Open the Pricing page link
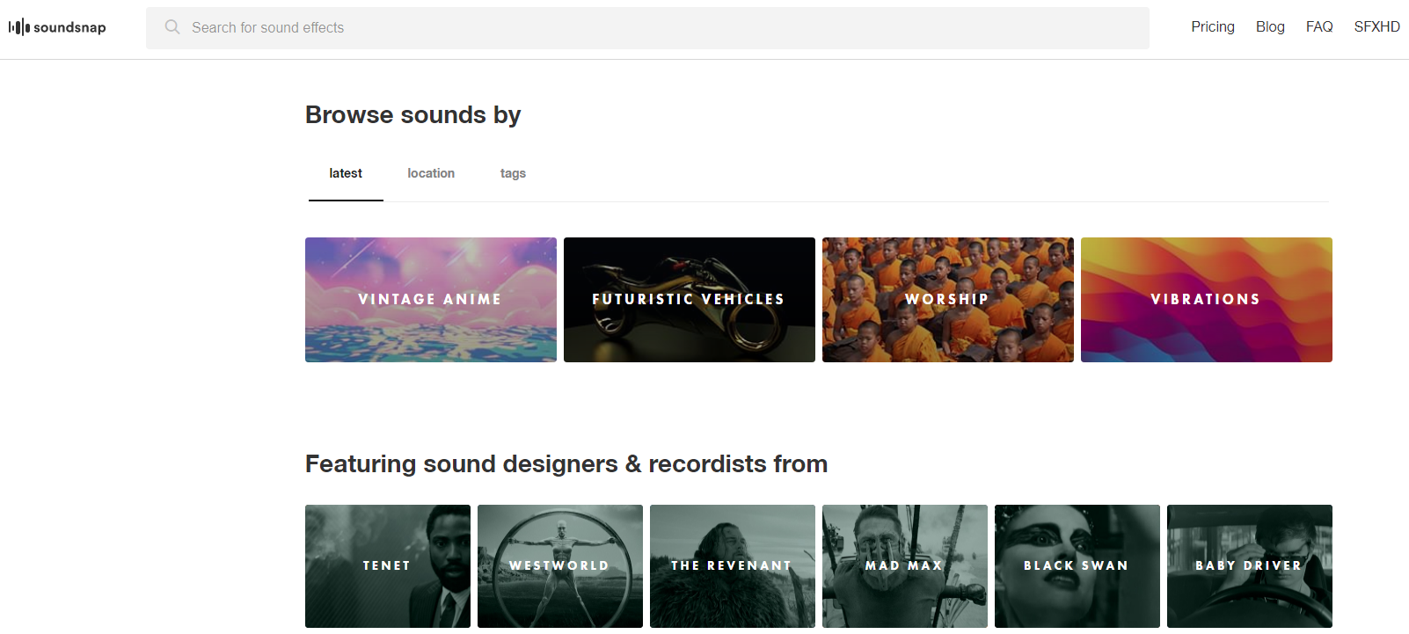1409x634 pixels. click(1212, 27)
